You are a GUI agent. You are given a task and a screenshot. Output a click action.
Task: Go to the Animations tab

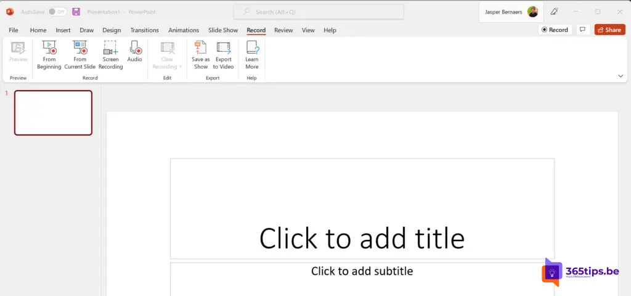pos(184,30)
